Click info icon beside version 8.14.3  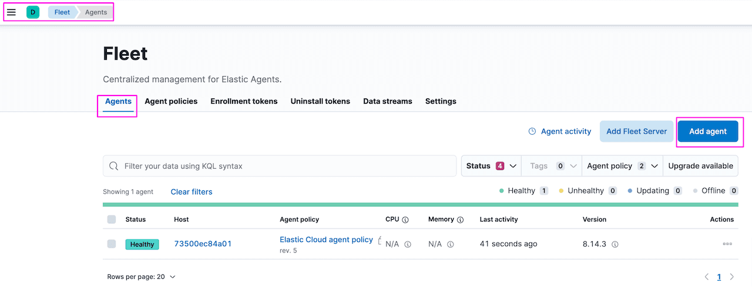(x=615, y=244)
